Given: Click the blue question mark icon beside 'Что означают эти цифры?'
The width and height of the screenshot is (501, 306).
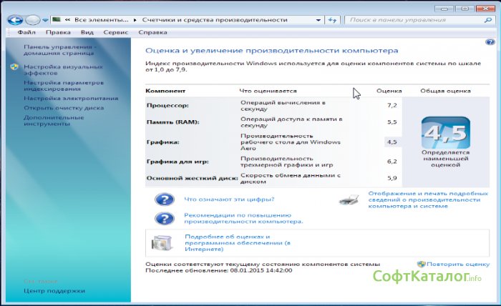Looking at the screenshot, I should (164, 199).
